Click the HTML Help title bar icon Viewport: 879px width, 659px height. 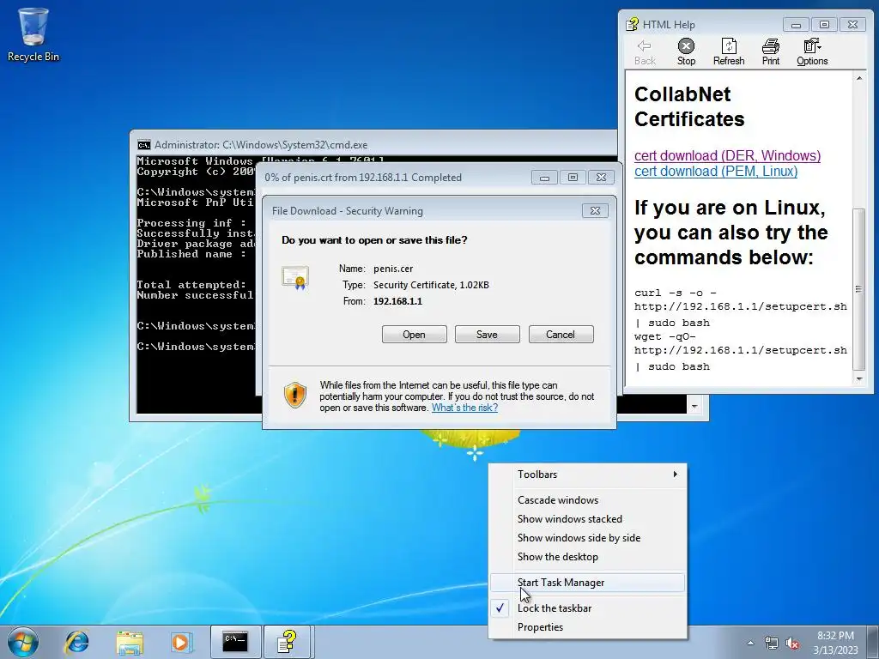[x=633, y=24]
